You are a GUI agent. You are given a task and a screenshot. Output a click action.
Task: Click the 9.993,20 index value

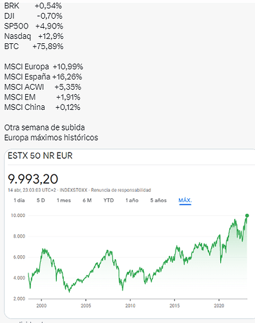(x=33, y=179)
